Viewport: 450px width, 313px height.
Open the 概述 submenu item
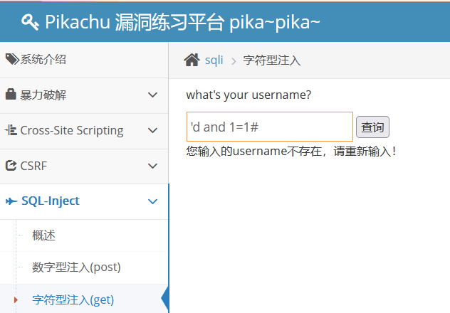pos(43,235)
